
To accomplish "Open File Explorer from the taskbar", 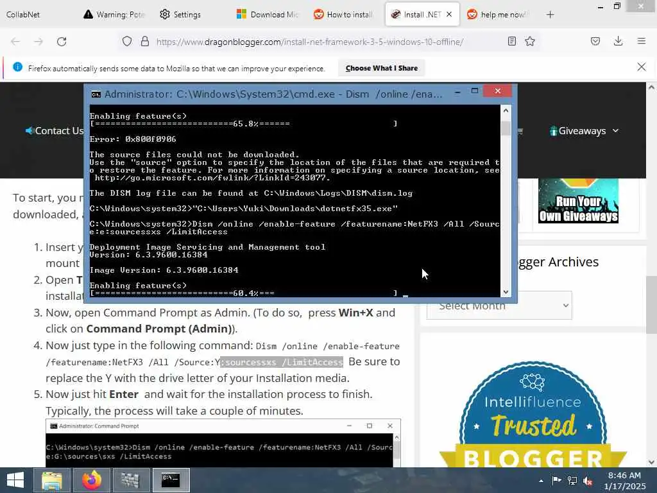I will tap(52, 480).
